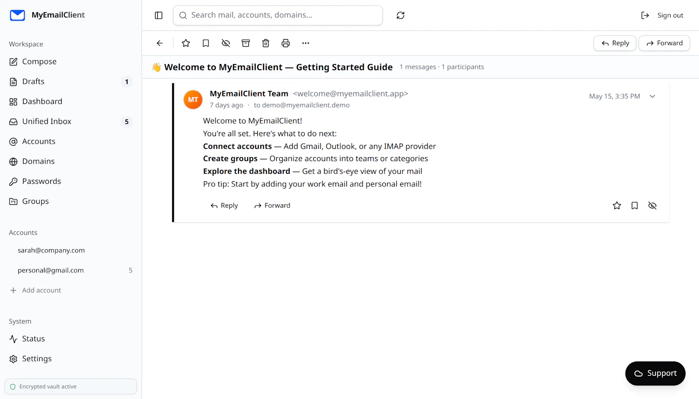Click the Status activity pulse icon
The width and height of the screenshot is (699, 399).
click(14, 339)
